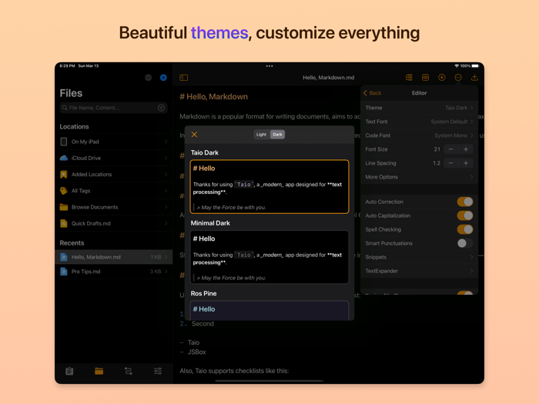Open Quick Drafts.md row
This screenshot has width=539, height=404.
(x=114, y=223)
